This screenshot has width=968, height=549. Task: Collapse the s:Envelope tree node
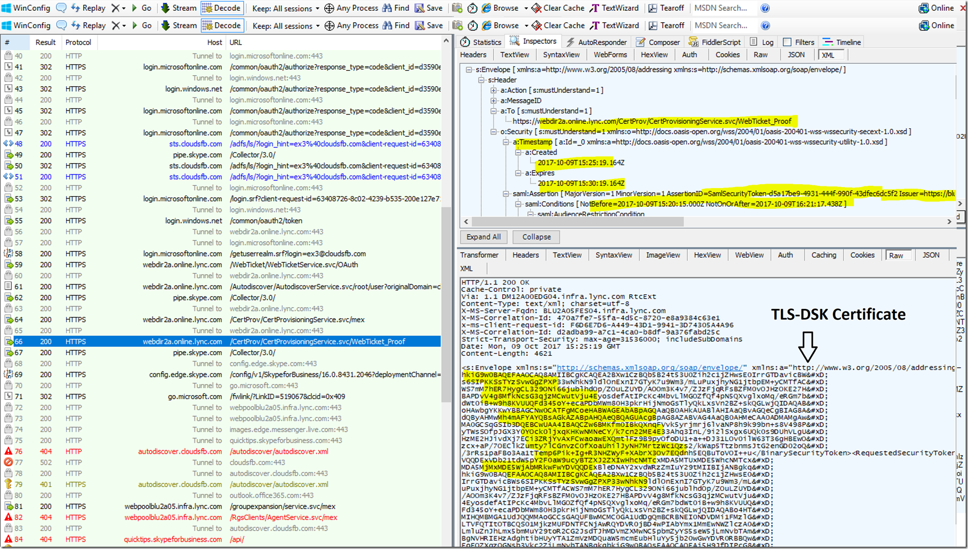pyautogui.click(x=469, y=70)
